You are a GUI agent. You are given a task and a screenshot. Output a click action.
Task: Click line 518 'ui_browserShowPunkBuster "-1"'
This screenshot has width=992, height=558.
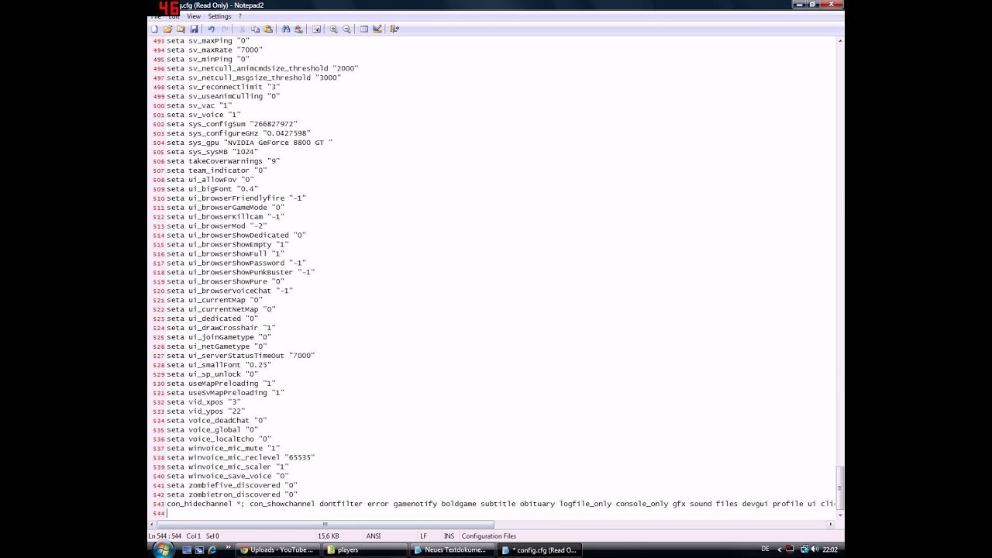point(240,272)
